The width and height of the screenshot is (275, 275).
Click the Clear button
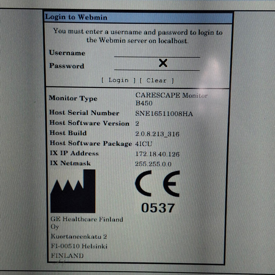click(x=157, y=81)
